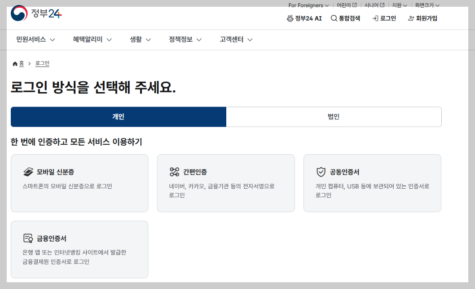Choose the 금융인증서 login title
475x289 pixels.
52,238
